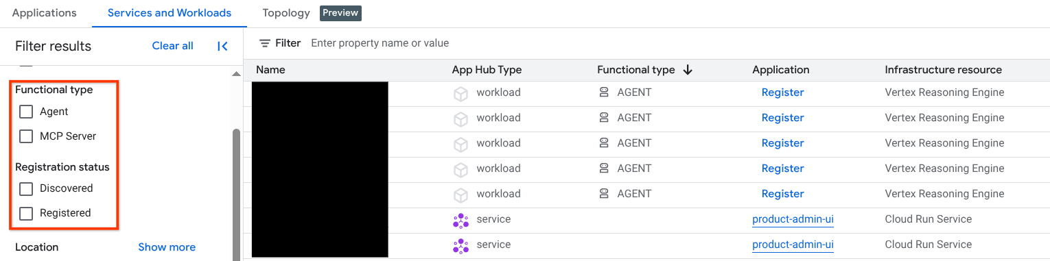
Task: Check the Discovered registration status box
Action: coord(26,188)
